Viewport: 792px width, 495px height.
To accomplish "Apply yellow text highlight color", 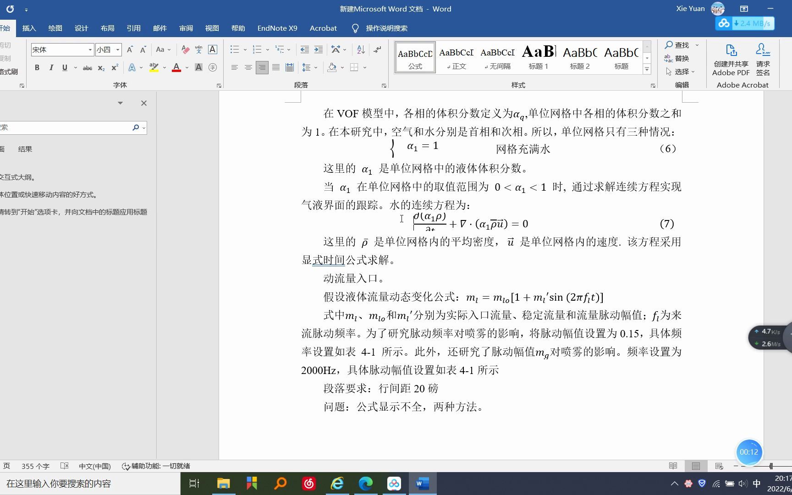I will pos(154,67).
